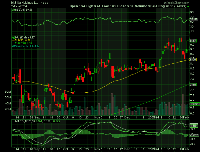
Task: Click the 7.58 MA(200) tag on price axis
Action: pyautogui.click(x=193, y=85)
